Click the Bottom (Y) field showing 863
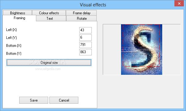 click(85, 52)
